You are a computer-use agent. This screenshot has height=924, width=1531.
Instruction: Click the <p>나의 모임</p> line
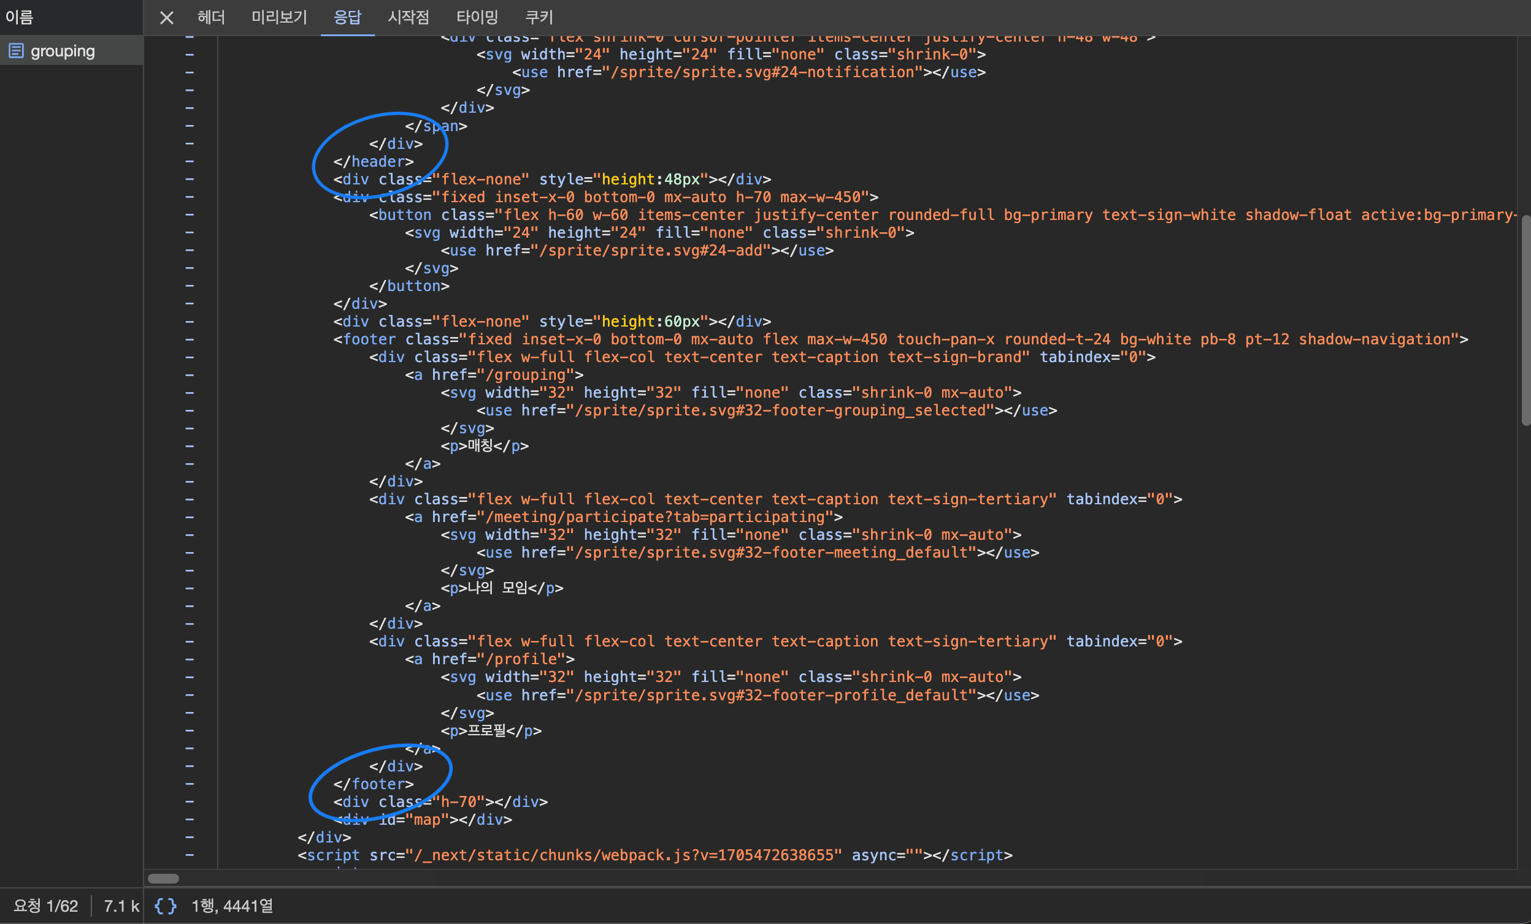tap(502, 588)
